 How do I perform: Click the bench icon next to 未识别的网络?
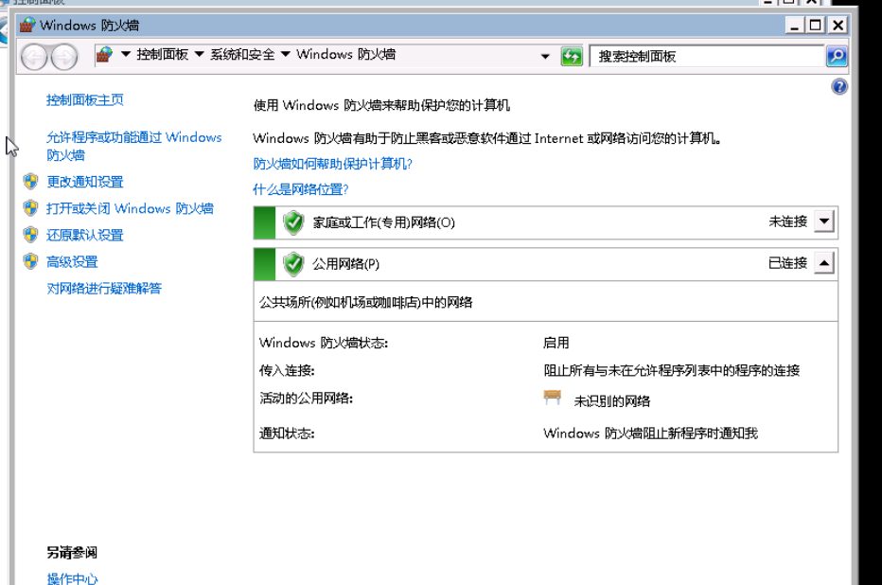coord(553,398)
